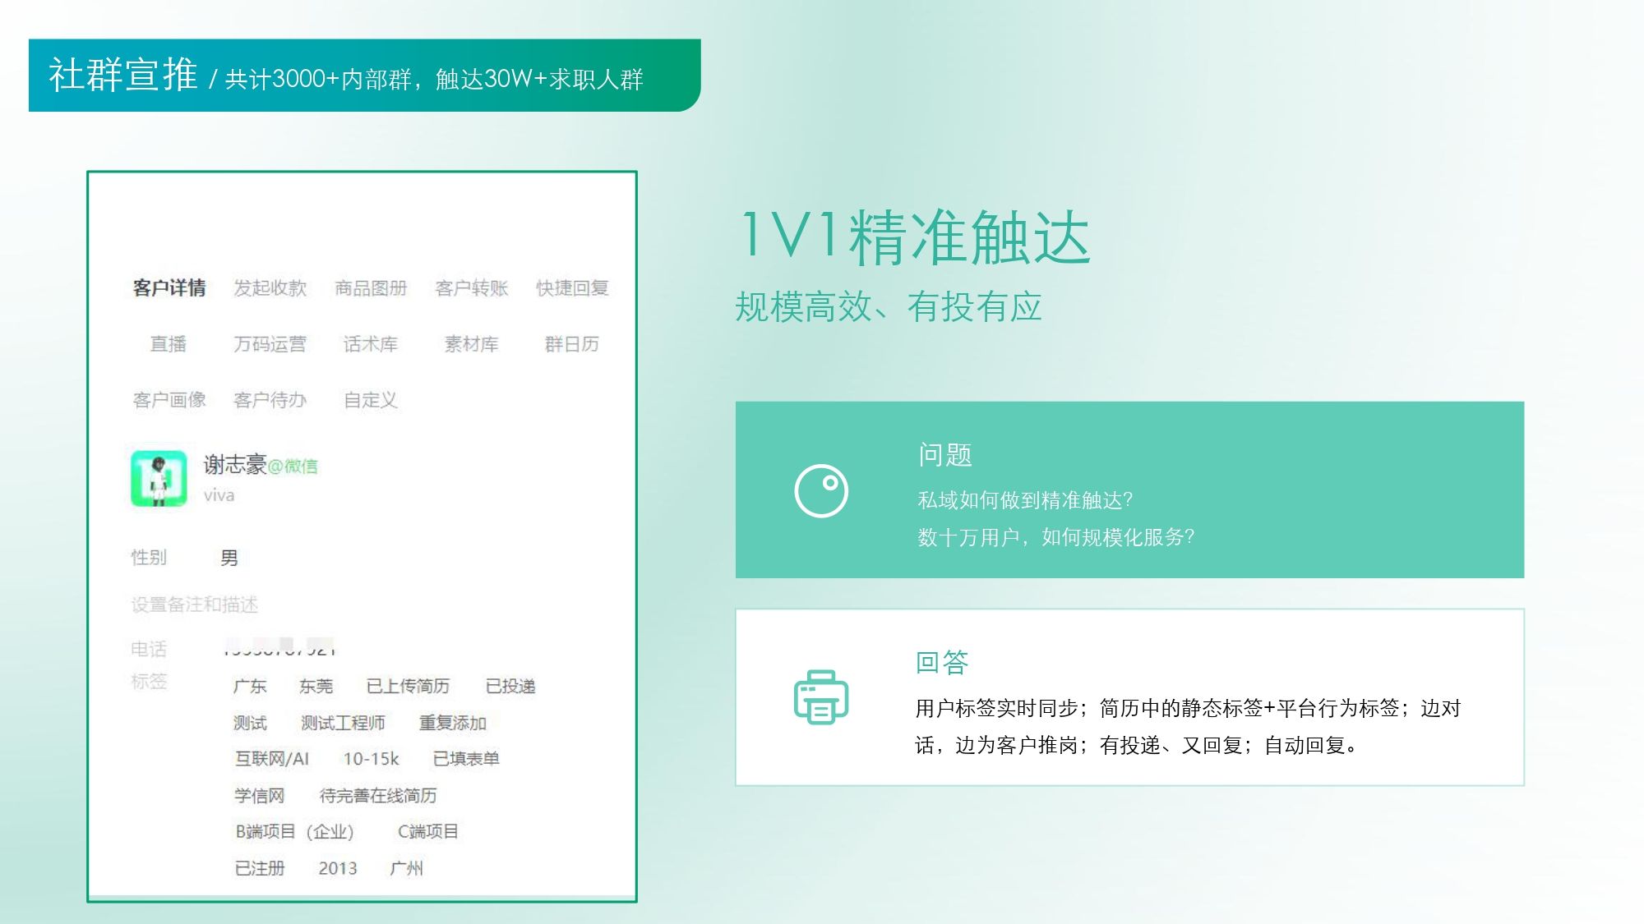Click the 谢志豪 profile avatar
The height and width of the screenshot is (924, 1644).
[x=159, y=478]
